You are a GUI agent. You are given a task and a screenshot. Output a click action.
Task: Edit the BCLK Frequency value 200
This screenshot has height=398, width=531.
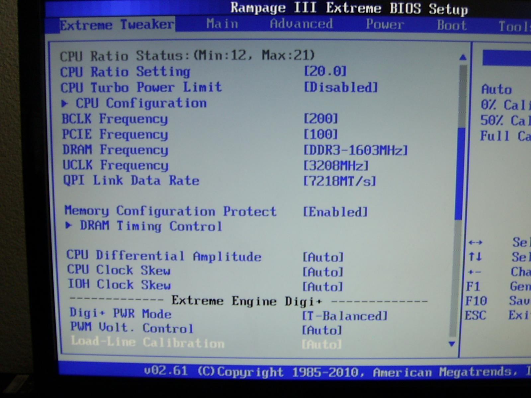pyautogui.click(x=321, y=119)
